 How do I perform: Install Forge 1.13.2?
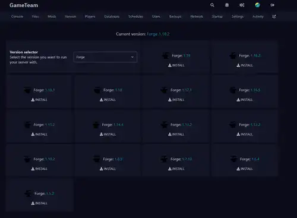pyautogui.click(x=176, y=134)
